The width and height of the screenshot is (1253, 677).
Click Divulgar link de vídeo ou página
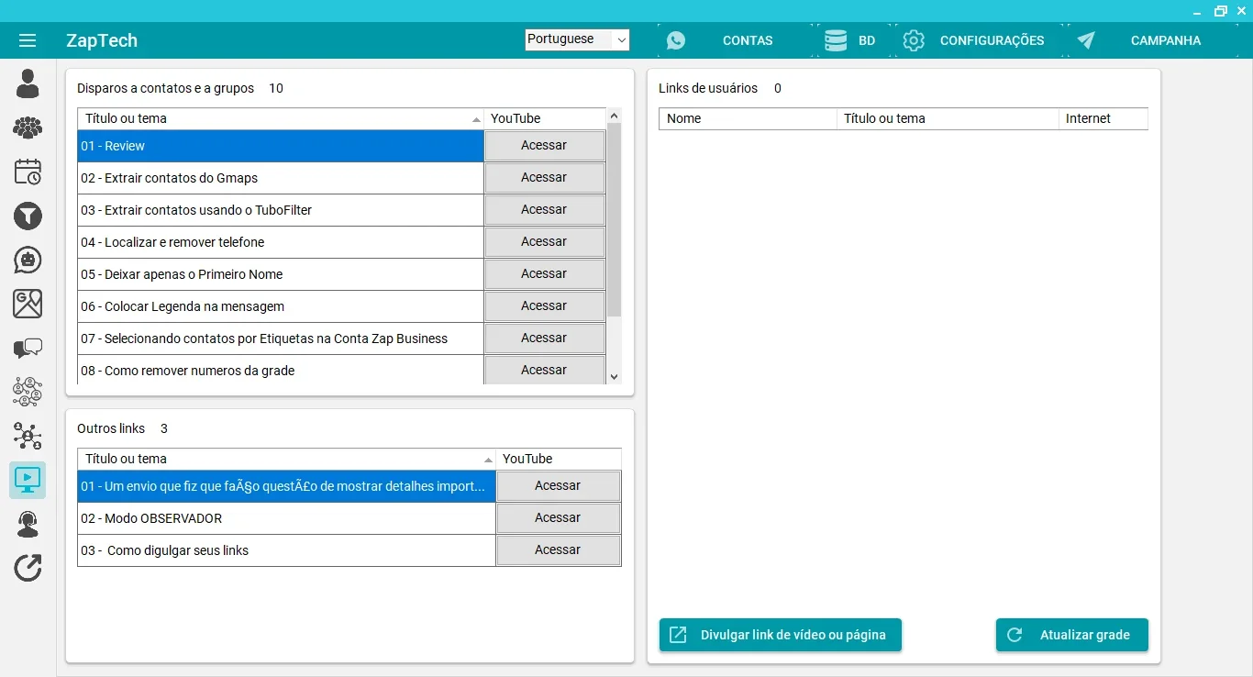click(x=781, y=635)
